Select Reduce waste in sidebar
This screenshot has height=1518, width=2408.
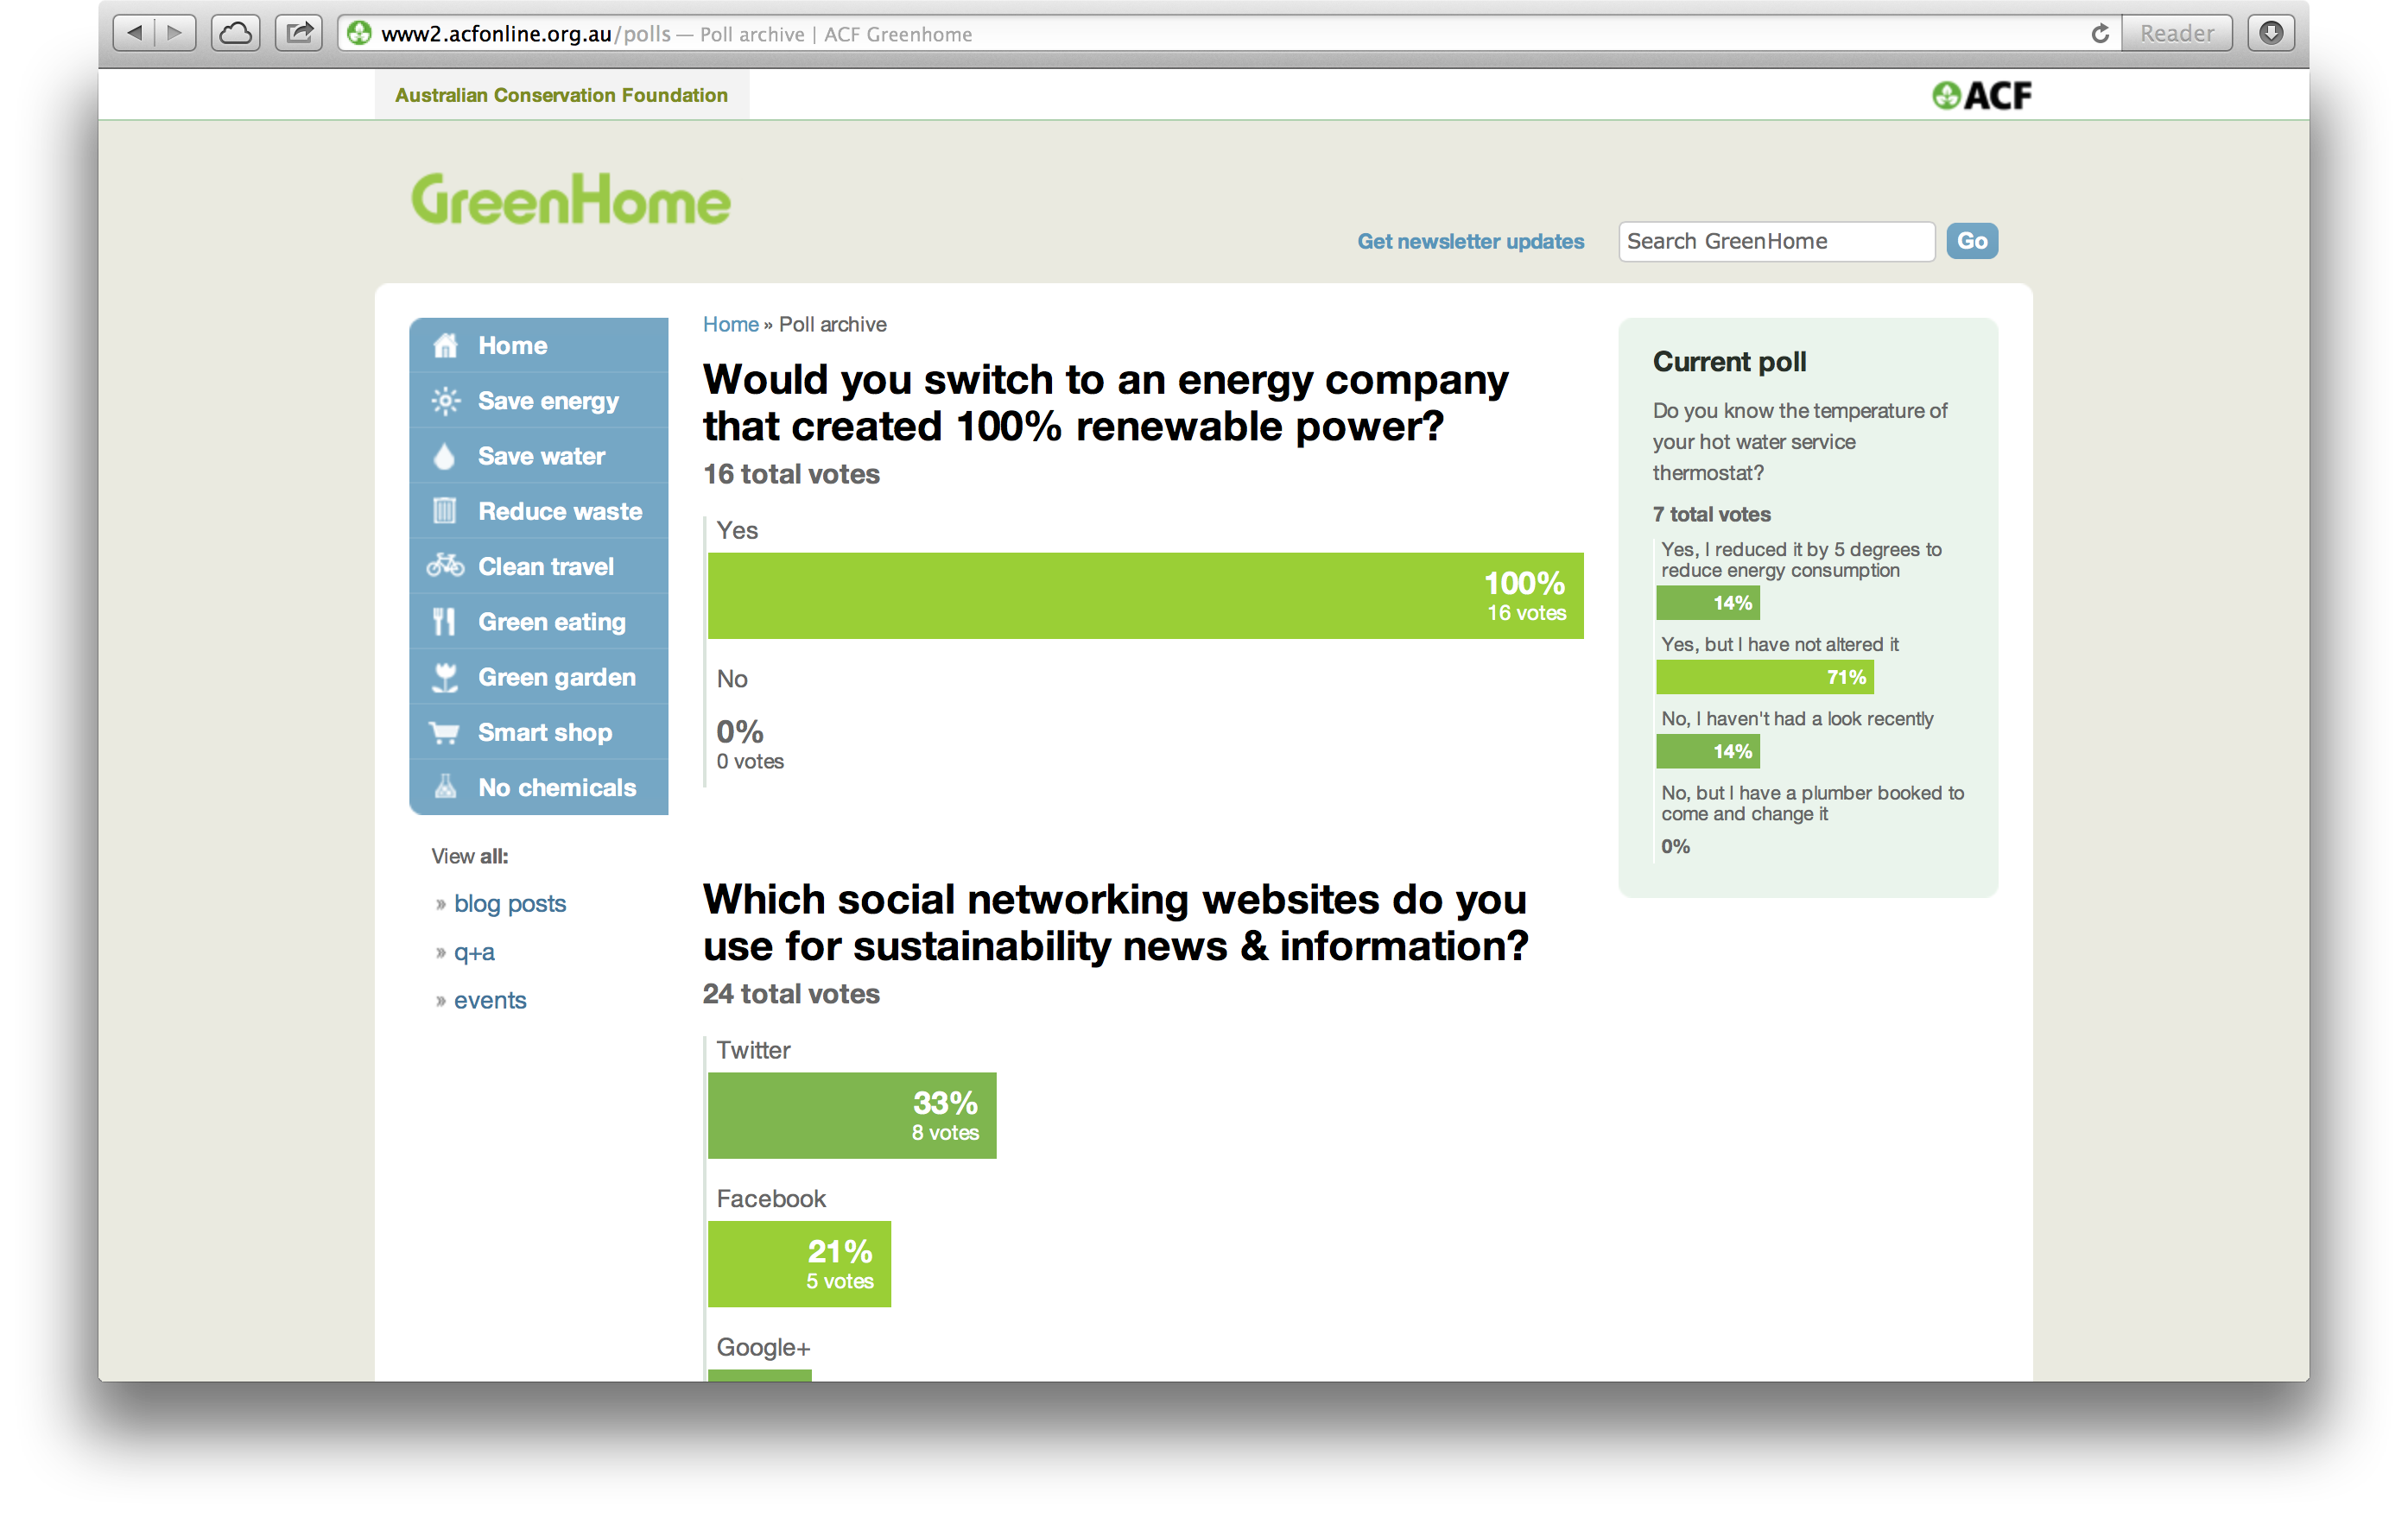pyautogui.click(x=539, y=511)
